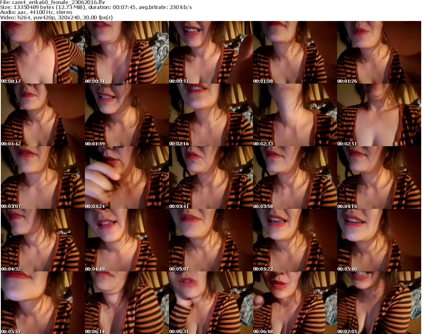Click the 'Video: h264, yuv420p' line
Screen dimensions: 422x334
(x=56, y=17)
